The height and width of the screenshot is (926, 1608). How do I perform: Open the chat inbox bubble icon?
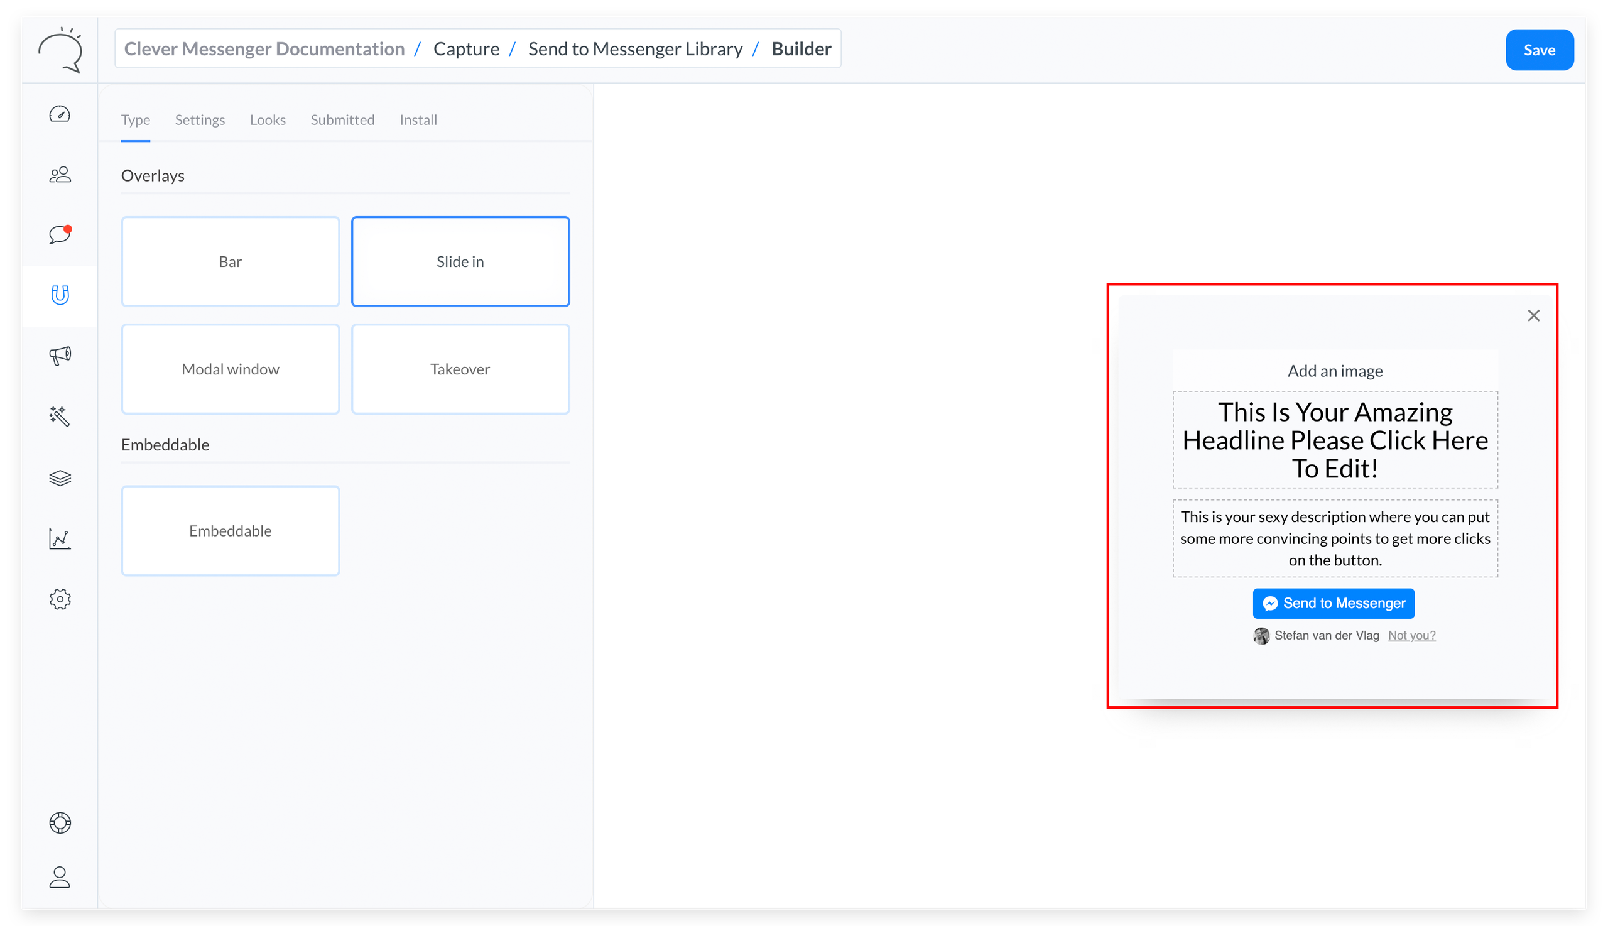click(x=60, y=234)
